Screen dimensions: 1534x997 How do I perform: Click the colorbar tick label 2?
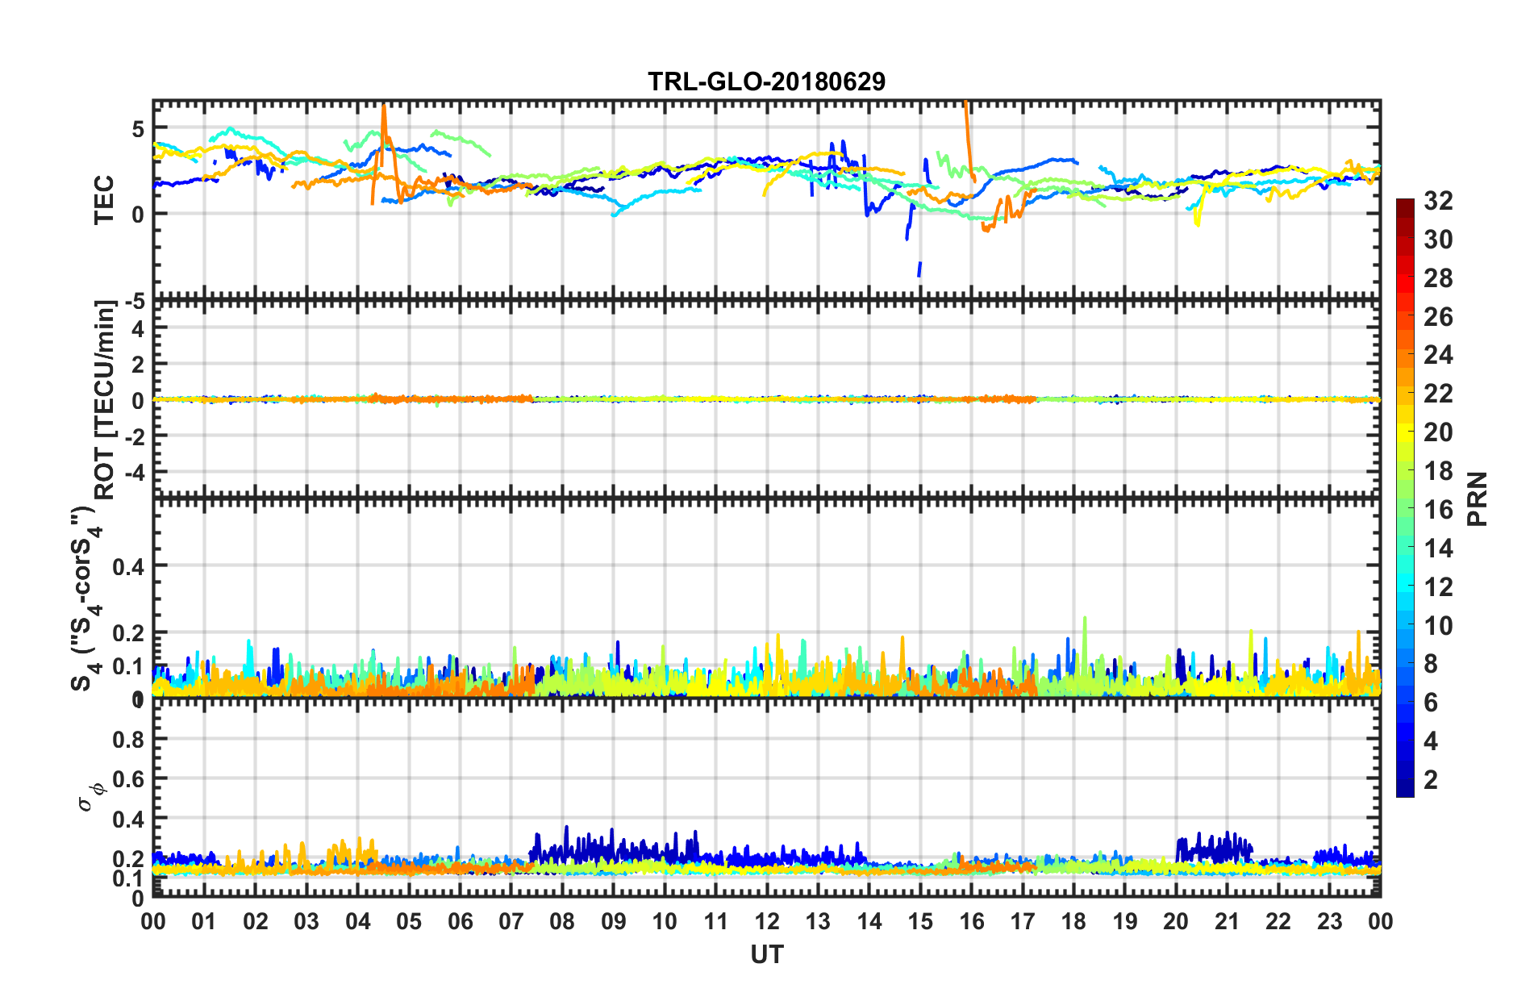pyautogui.click(x=1431, y=780)
